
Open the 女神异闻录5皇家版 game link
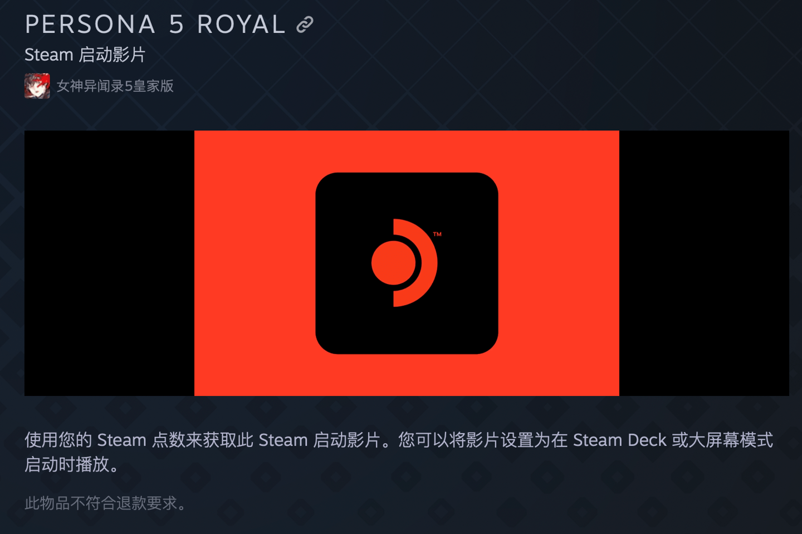click(x=115, y=86)
